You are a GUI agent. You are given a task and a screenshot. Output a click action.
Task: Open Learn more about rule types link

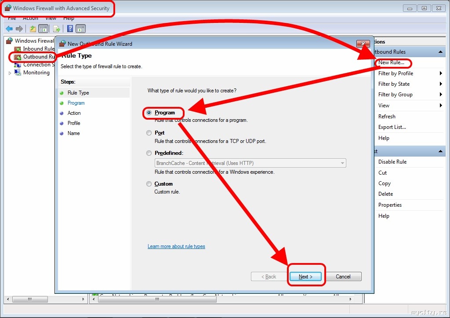[176, 246]
